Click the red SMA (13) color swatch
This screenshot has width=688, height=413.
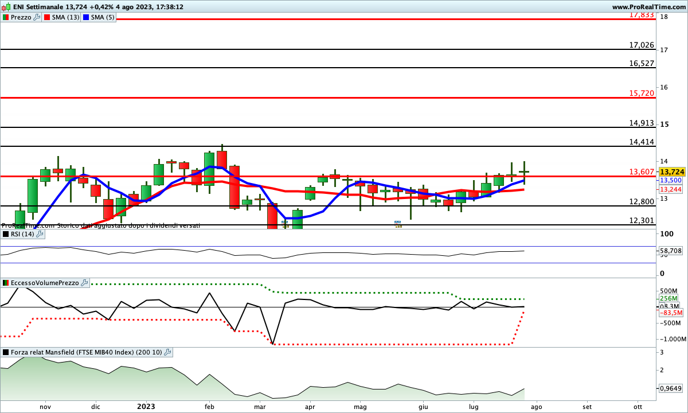click(47, 17)
